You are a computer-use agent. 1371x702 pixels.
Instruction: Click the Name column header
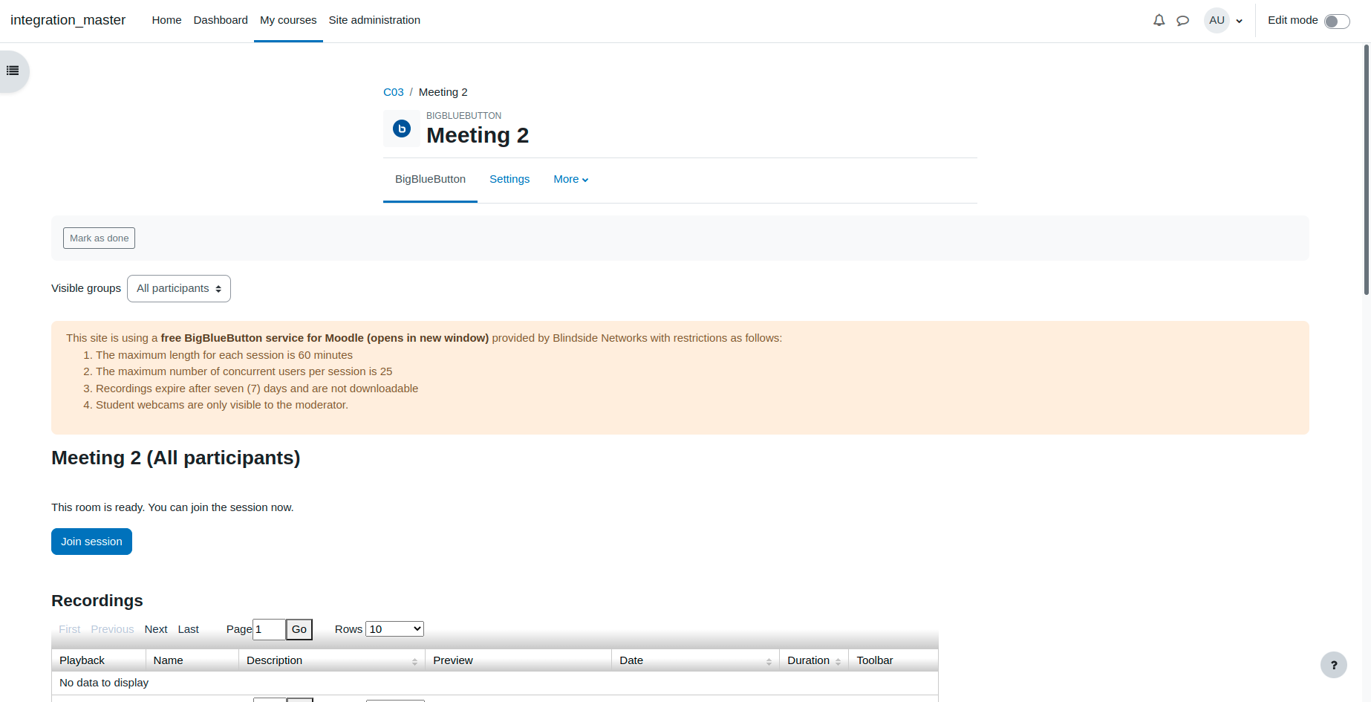[192, 660]
